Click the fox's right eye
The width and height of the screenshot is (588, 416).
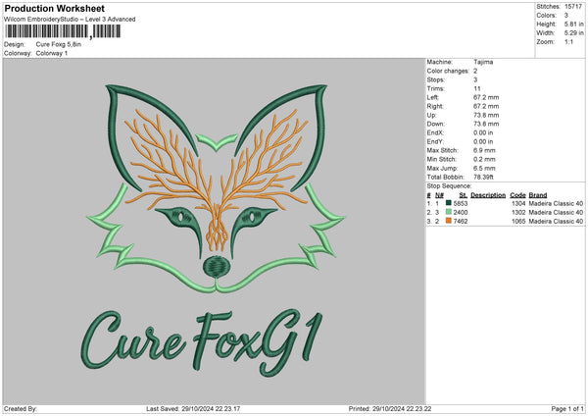(x=246, y=213)
